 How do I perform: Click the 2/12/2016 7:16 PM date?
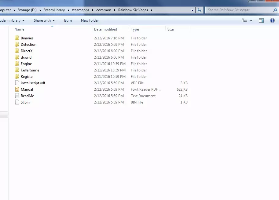109,38
